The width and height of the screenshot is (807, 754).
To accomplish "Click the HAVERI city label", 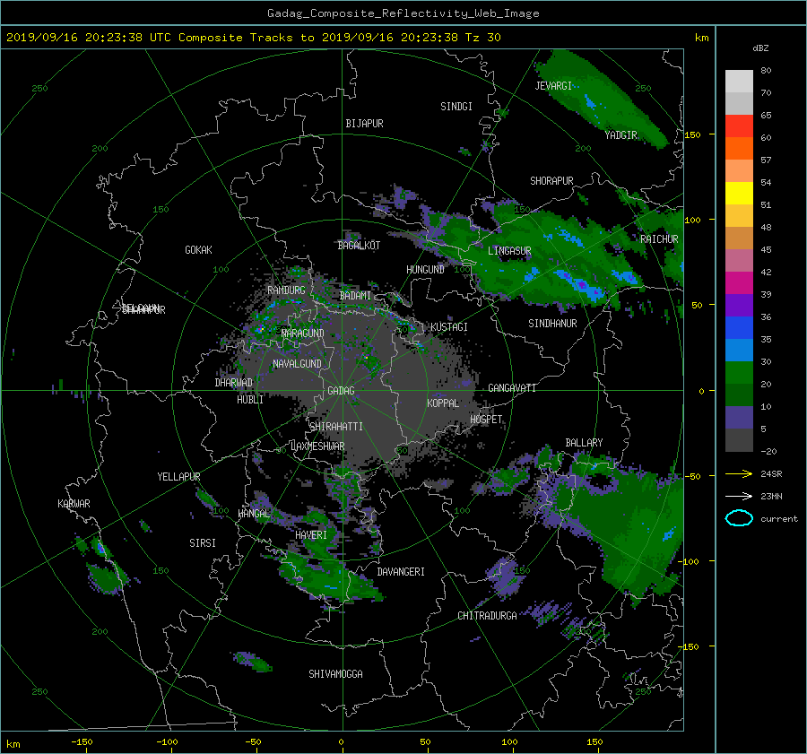I will click(x=311, y=535).
